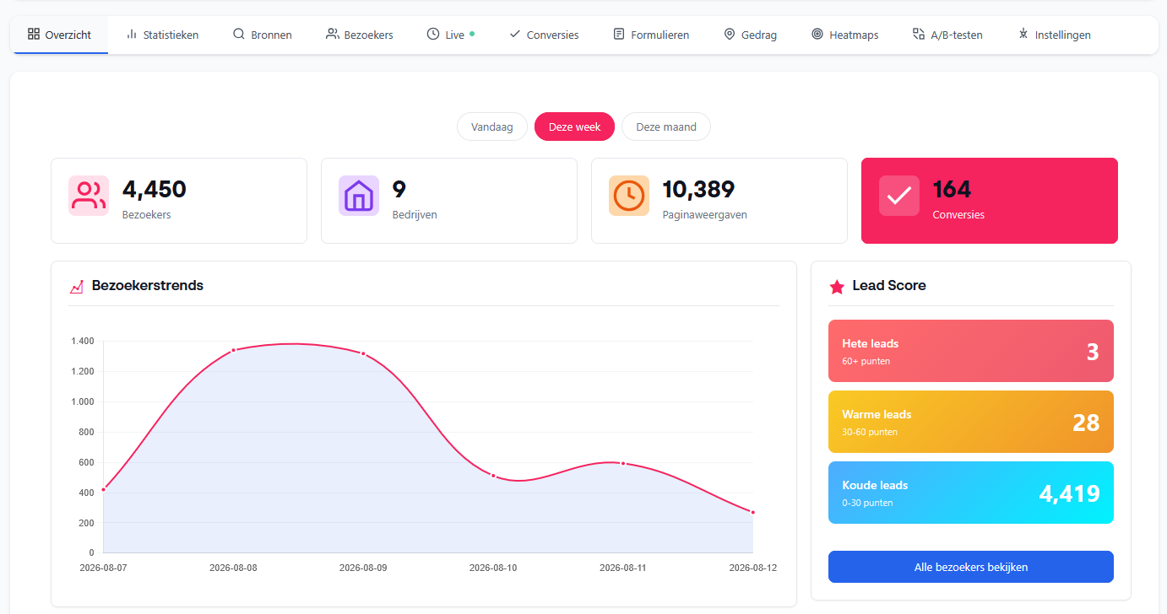Image resolution: width=1167 pixels, height=614 pixels.
Task: Go to the A/B-testen tab
Action: [947, 35]
